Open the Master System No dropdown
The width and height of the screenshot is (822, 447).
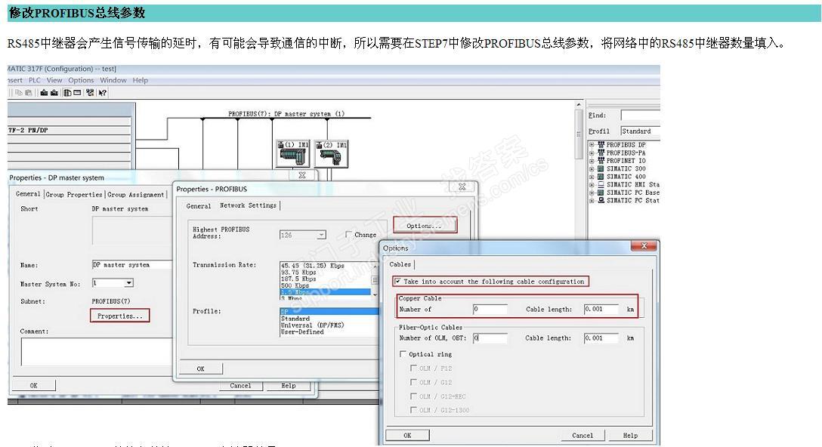128,283
